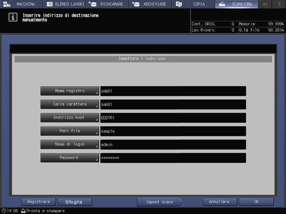Click the Nome di login button
Viewport: 286px width, 214px height.
tap(70, 145)
